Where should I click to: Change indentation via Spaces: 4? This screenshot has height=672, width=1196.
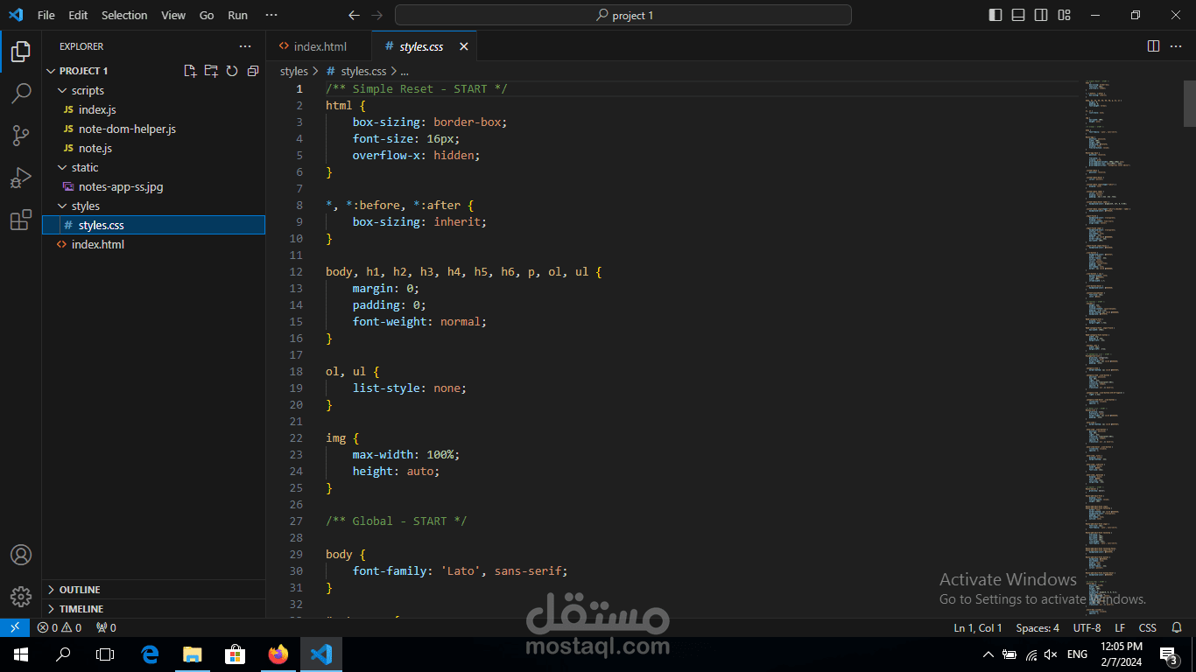pyautogui.click(x=1038, y=627)
